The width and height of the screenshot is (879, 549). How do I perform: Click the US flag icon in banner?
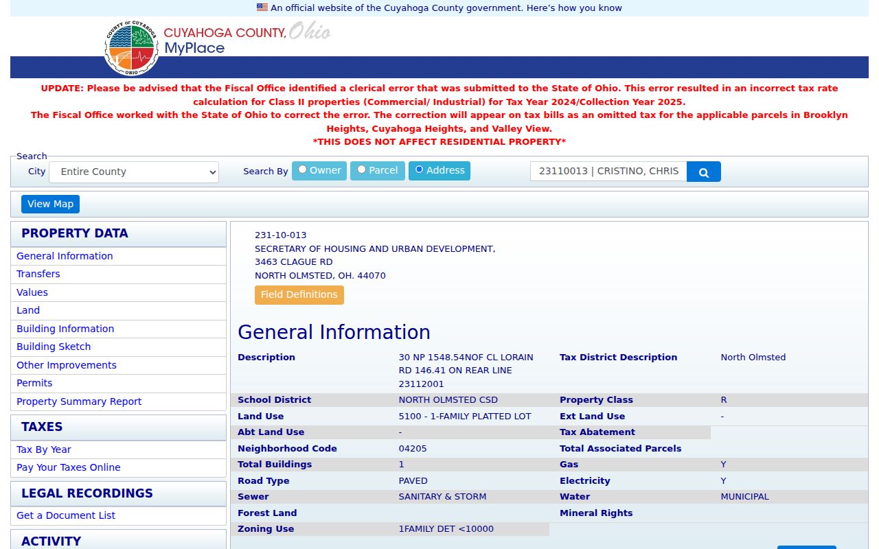pyautogui.click(x=262, y=8)
